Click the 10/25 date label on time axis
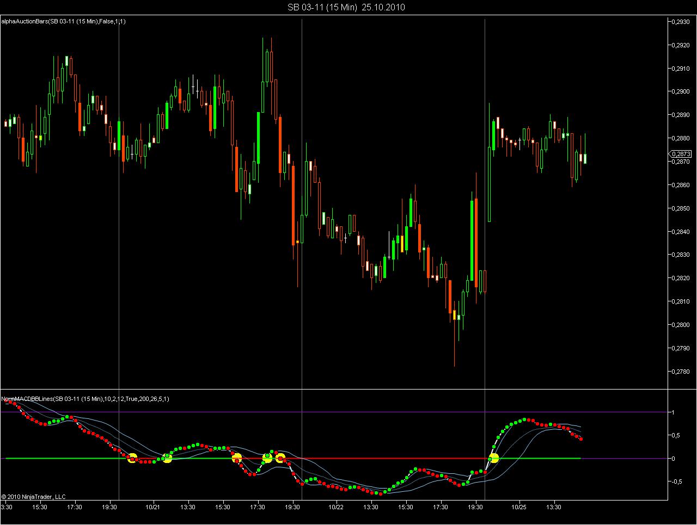 [519, 507]
